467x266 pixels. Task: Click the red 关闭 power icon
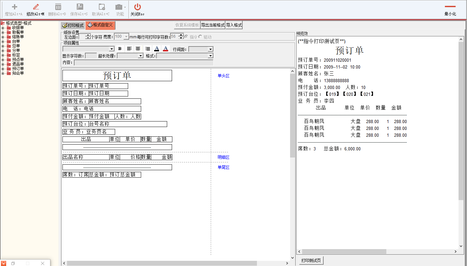(138, 7)
